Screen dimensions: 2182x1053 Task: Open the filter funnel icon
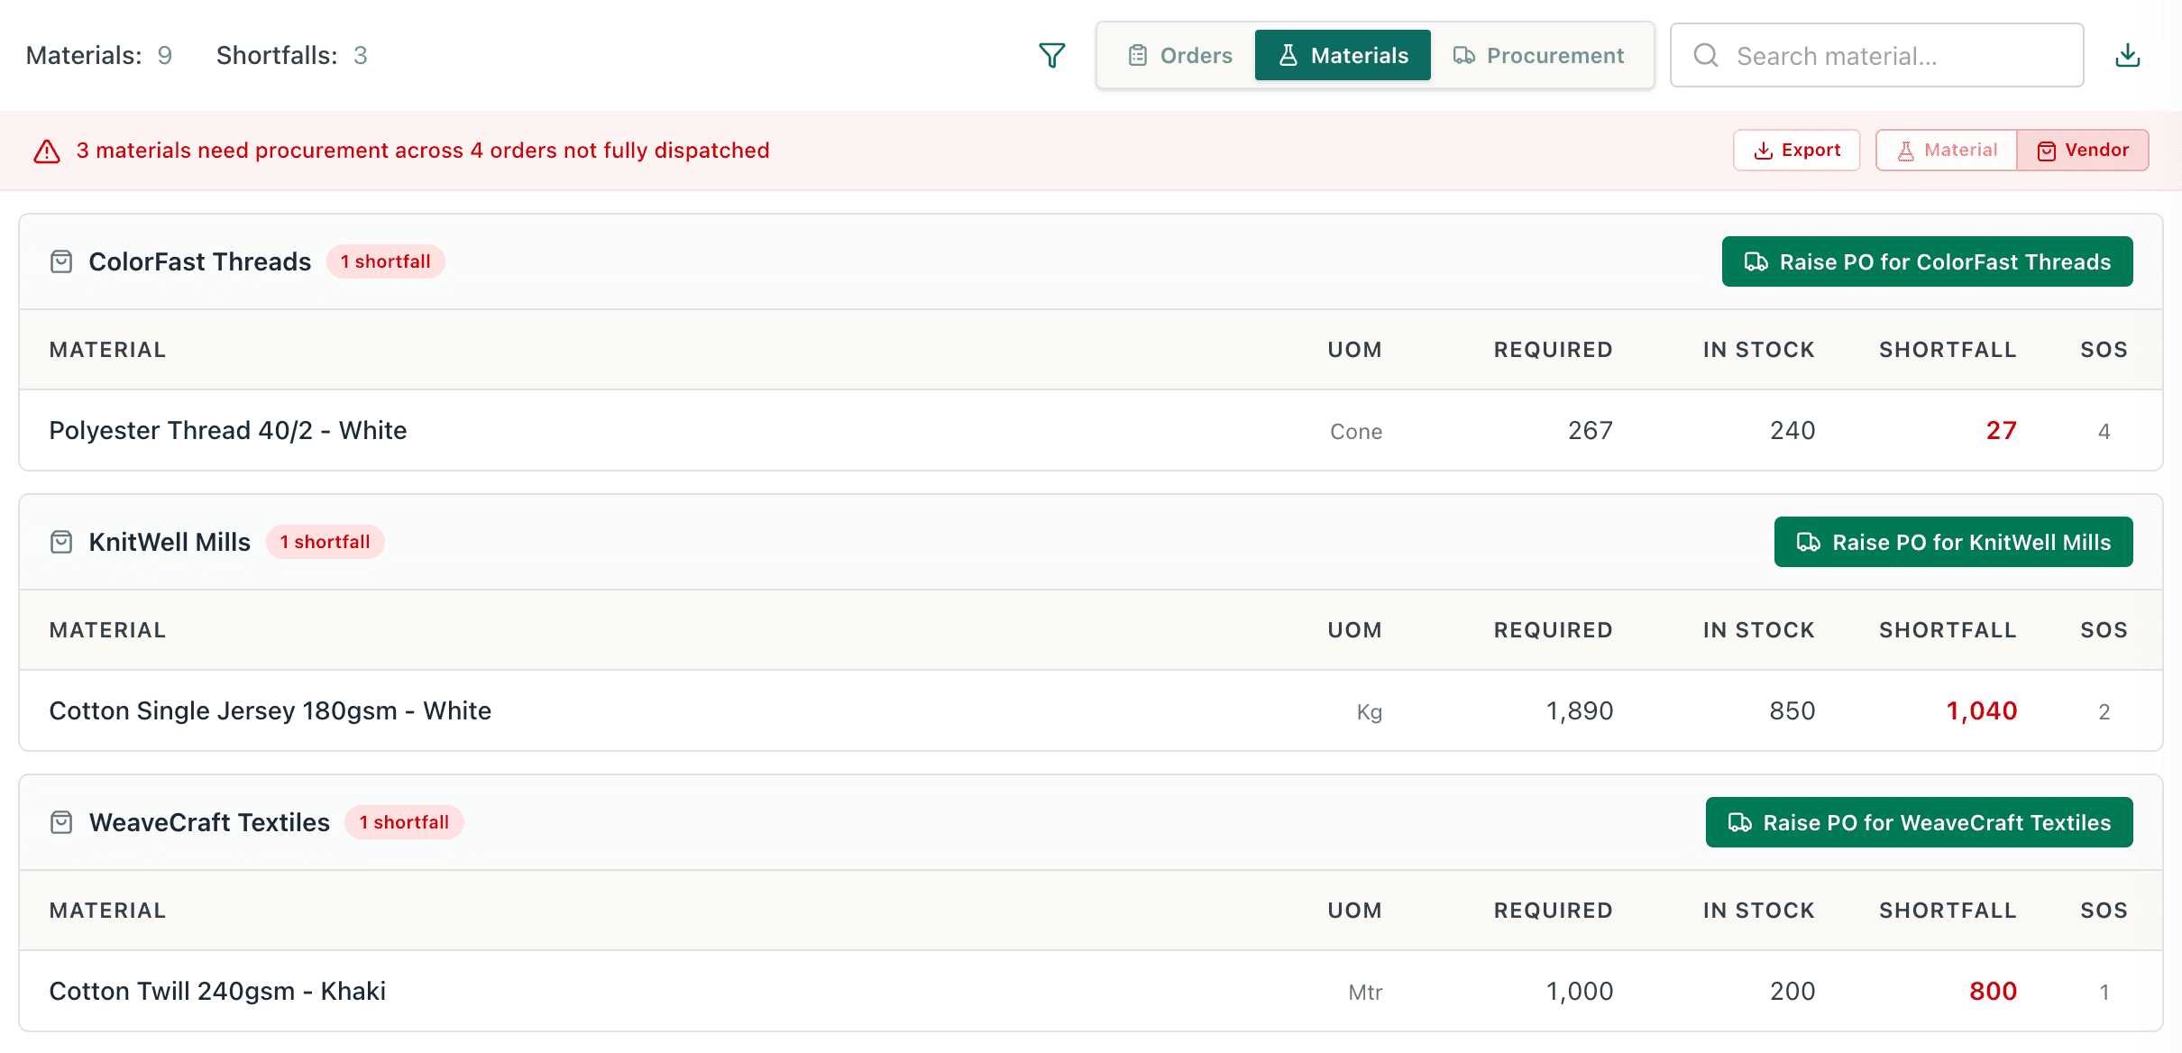point(1051,56)
